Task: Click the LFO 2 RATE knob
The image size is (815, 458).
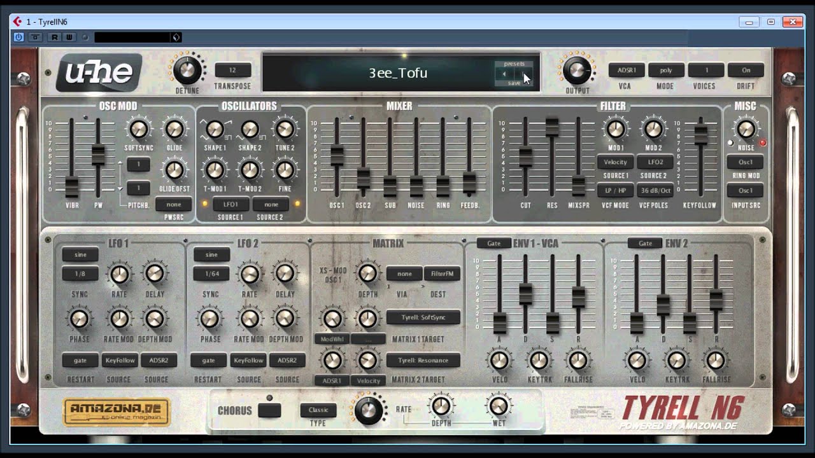Action: (250, 274)
